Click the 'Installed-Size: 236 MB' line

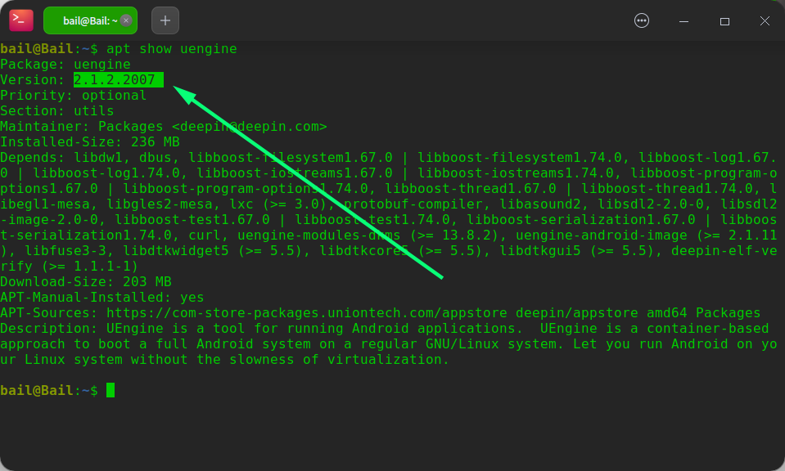click(x=89, y=142)
